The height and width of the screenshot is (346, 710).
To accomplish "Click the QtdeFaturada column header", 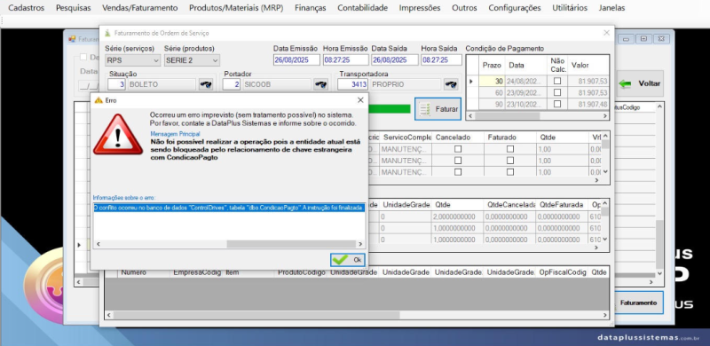I will pyautogui.click(x=563, y=205).
